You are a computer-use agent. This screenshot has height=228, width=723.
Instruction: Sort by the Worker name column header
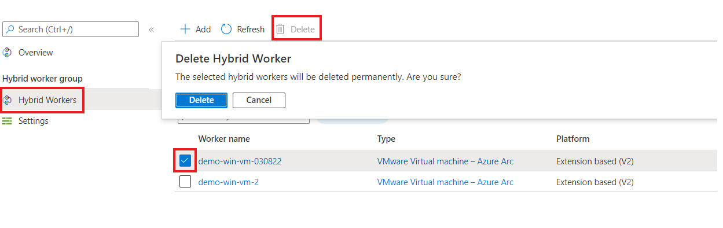point(224,139)
